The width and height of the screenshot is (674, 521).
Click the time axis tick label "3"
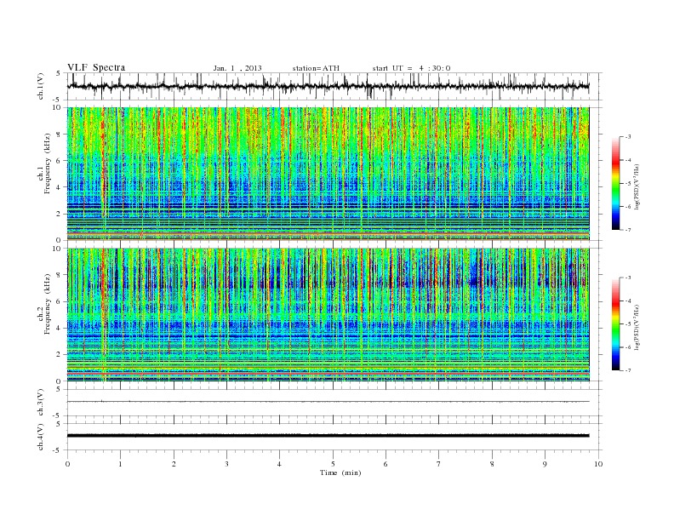point(226,464)
